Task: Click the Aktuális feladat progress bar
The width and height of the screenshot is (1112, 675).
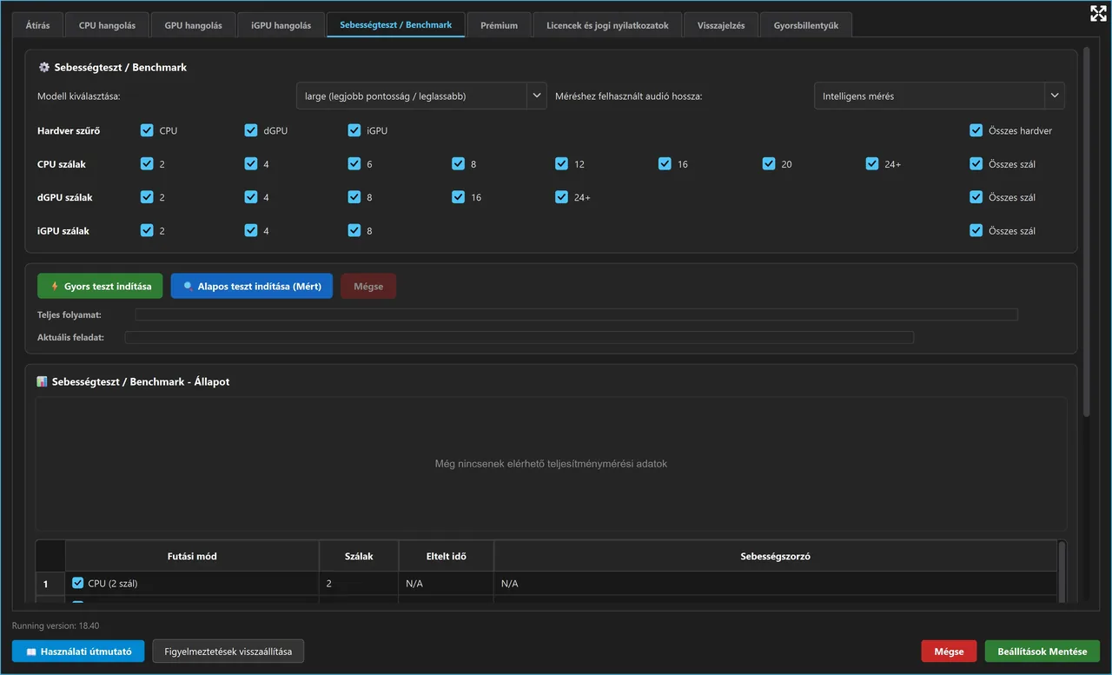Action: 520,337
